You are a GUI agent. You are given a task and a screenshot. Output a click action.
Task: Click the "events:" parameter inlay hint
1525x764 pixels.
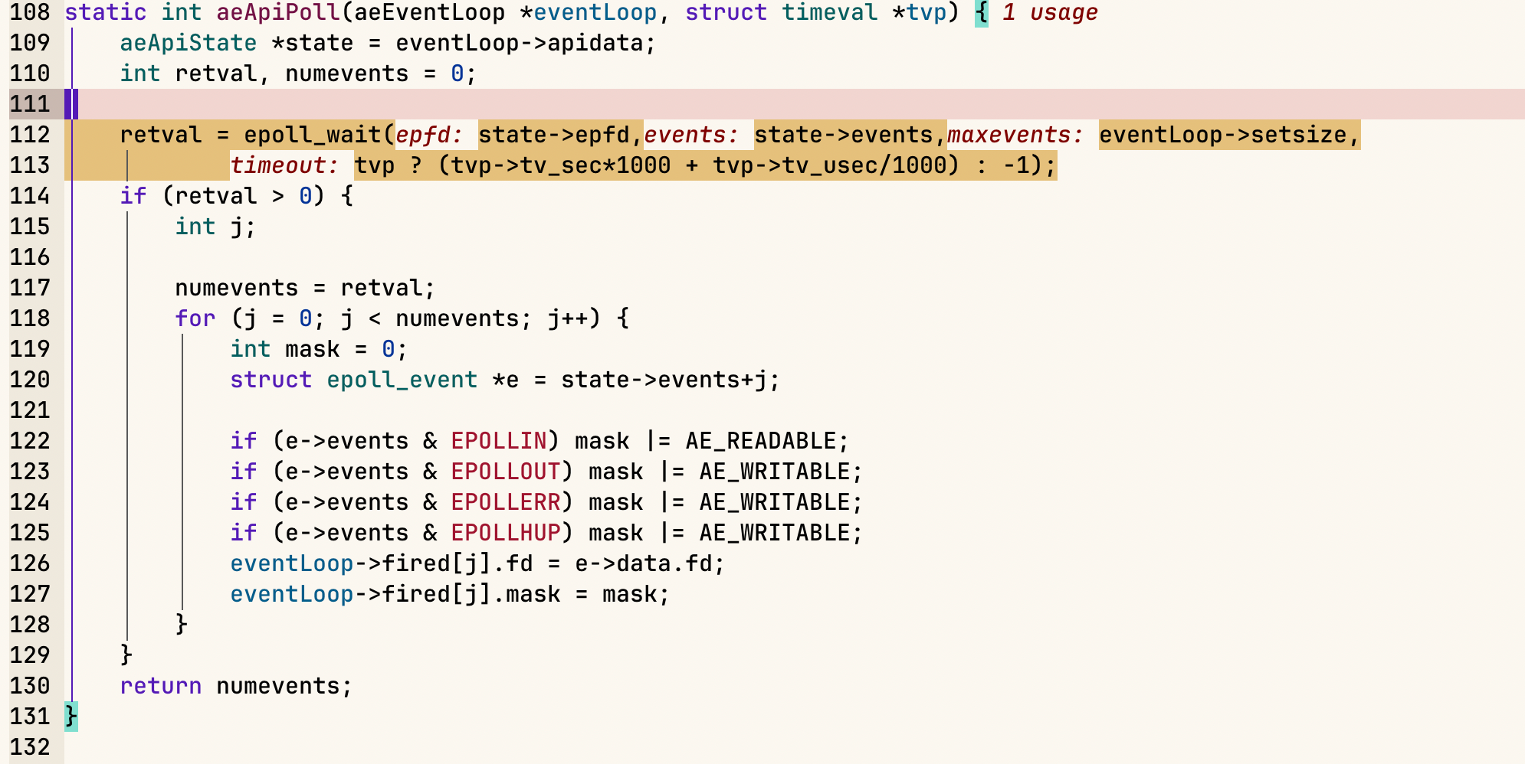pyautogui.click(x=690, y=135)
